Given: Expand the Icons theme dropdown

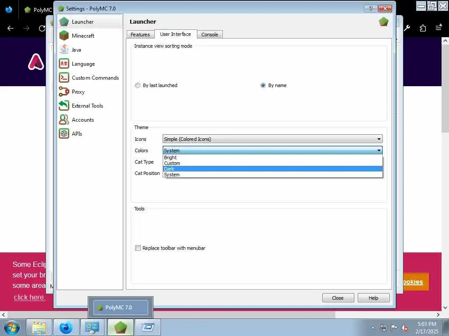Looking at the screenshot, I should (x=272, y=139).
